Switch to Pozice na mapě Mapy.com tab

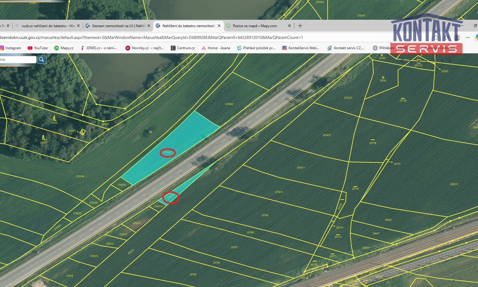pyautogui.click(x=255, y=26)
